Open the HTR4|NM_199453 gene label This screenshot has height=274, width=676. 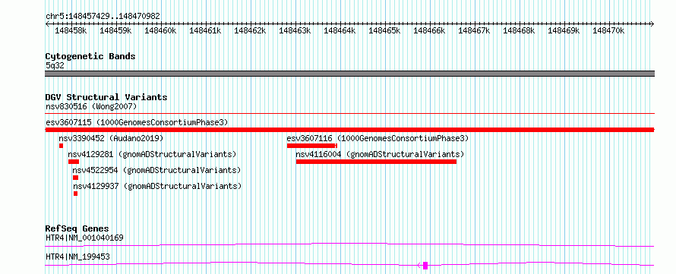click(77, 257)
